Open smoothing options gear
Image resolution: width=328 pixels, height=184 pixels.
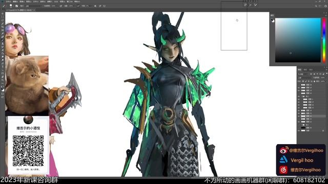tap(95, 6)
